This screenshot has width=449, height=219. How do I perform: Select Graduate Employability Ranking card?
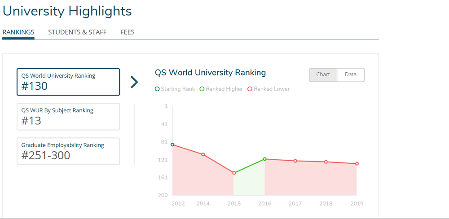tap(68, 151)
